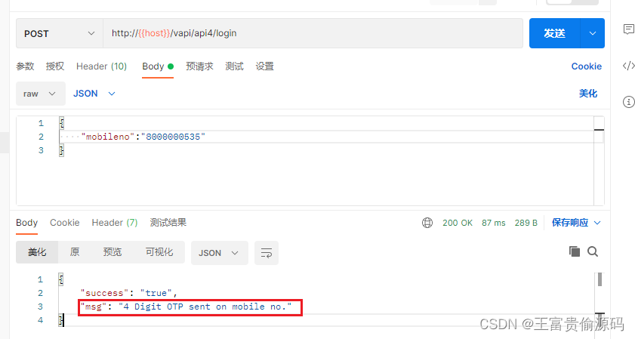Image resolution: width=635 pixels, height=339 pixels.
Task: Open the 预请求 tab
Action: pyautogui.click(x=199, y=66)
